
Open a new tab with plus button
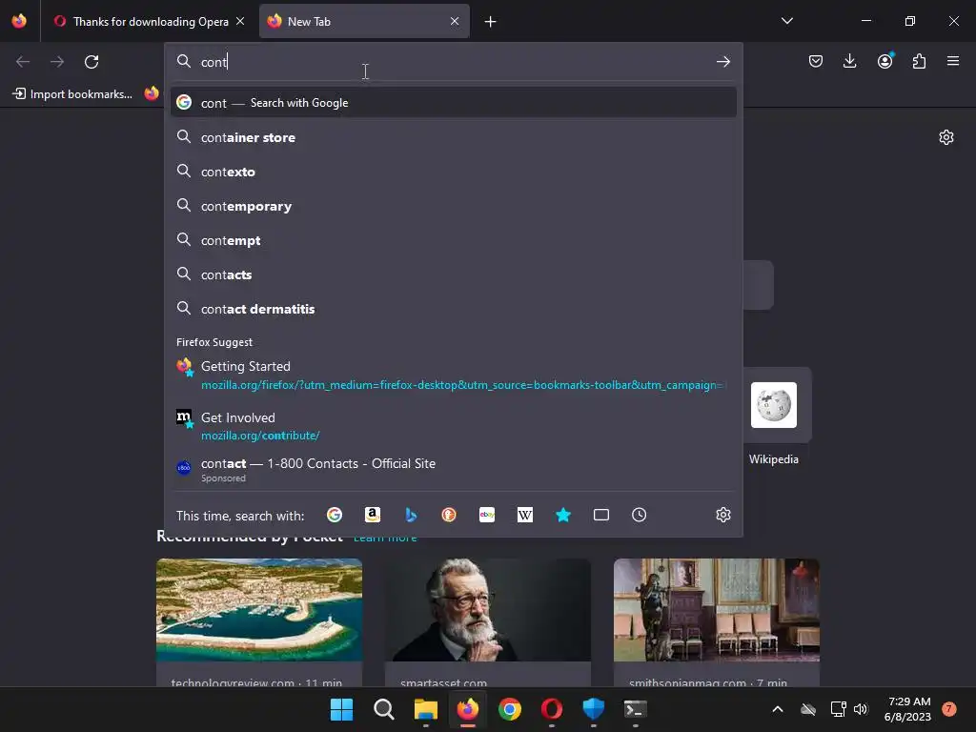[491, 22]
